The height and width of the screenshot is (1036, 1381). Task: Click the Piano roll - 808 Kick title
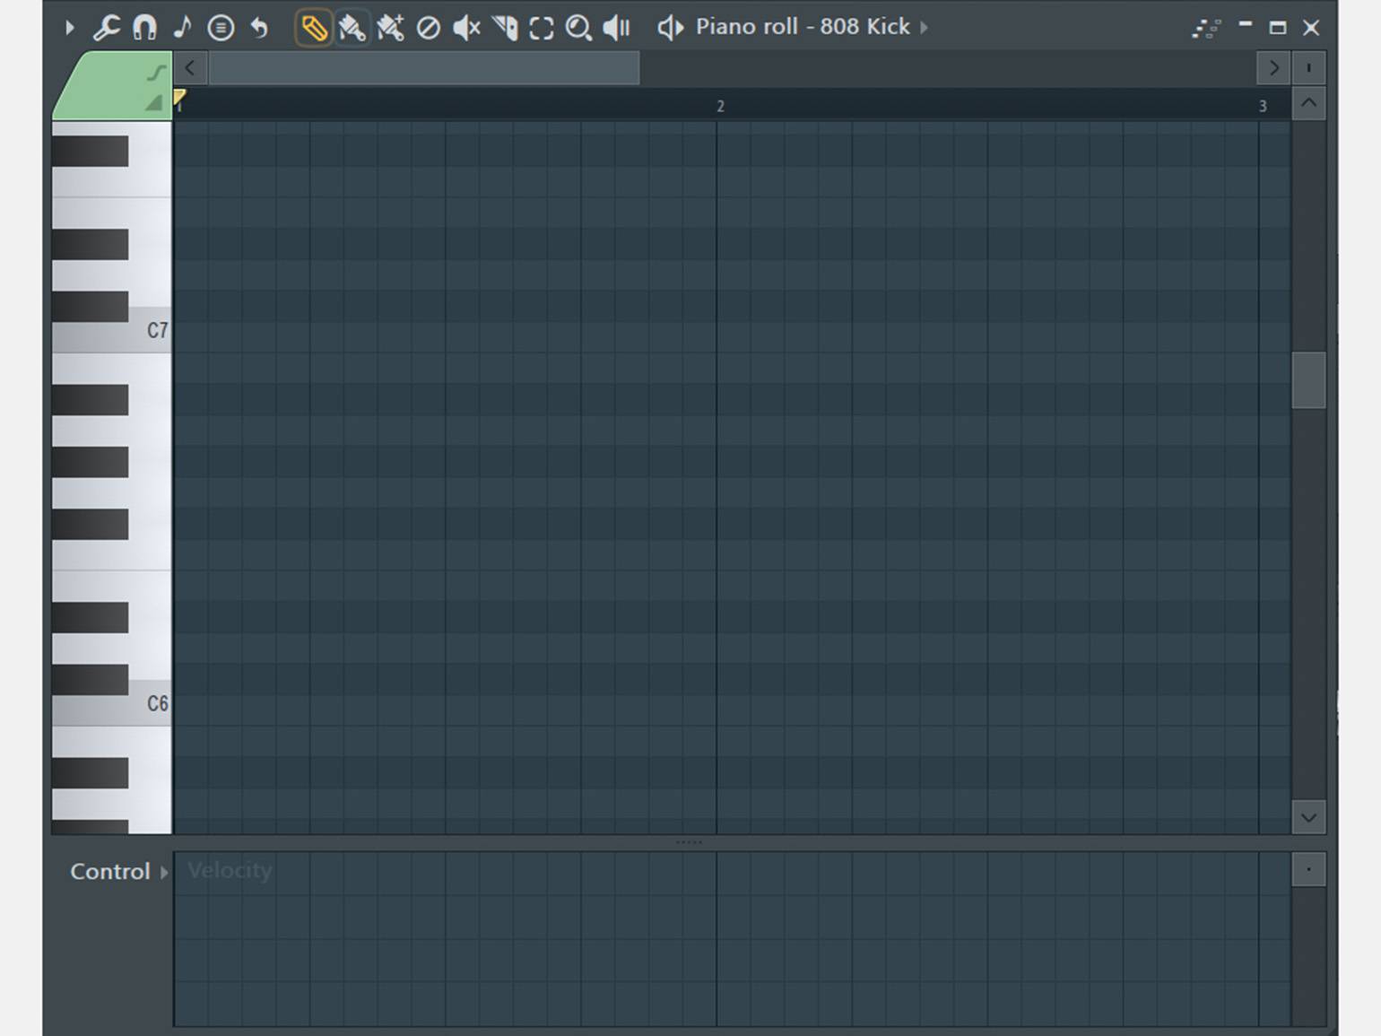(803, 27)
